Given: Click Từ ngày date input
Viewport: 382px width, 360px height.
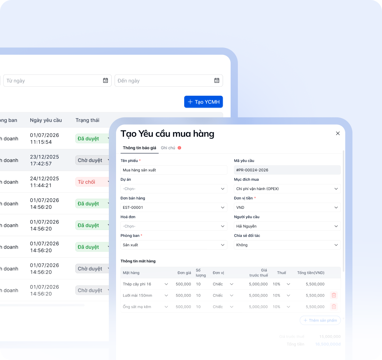Looking at the screenshot, I should pyautogui.click(x=57, y=81).
